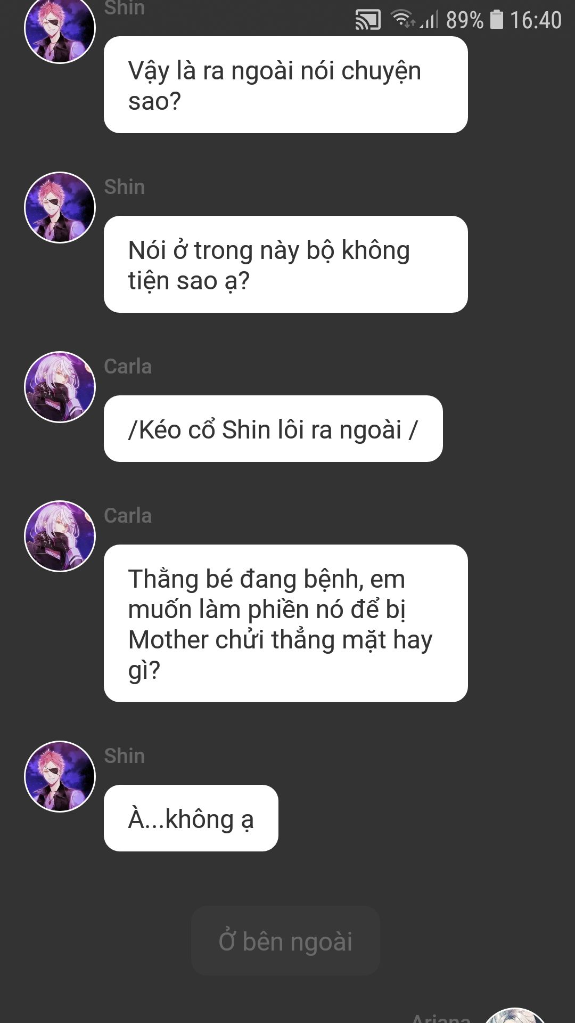
Task: Tap the battery icon in status bar
Action: (496, 19)
